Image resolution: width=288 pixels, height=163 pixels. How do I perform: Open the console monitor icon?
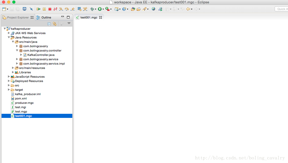[x=24, y=9]
